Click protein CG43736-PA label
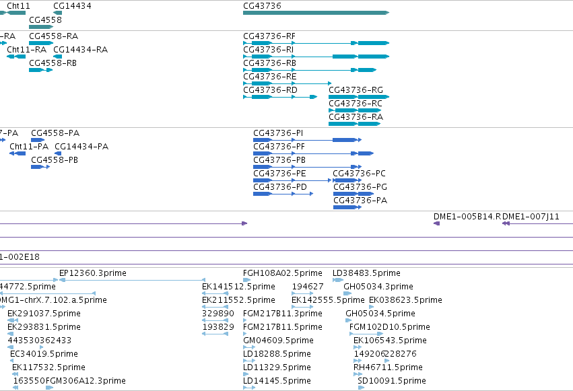This screenshot has width=573, height=391. tap(360, 201)
